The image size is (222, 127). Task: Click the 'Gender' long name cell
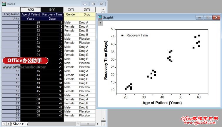(x=71, y=14)
